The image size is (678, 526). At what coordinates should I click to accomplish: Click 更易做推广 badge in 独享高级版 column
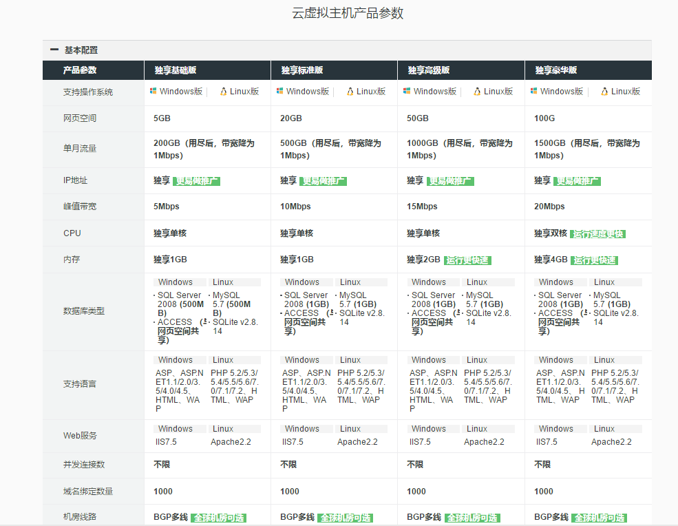click(x=450, y=181)
